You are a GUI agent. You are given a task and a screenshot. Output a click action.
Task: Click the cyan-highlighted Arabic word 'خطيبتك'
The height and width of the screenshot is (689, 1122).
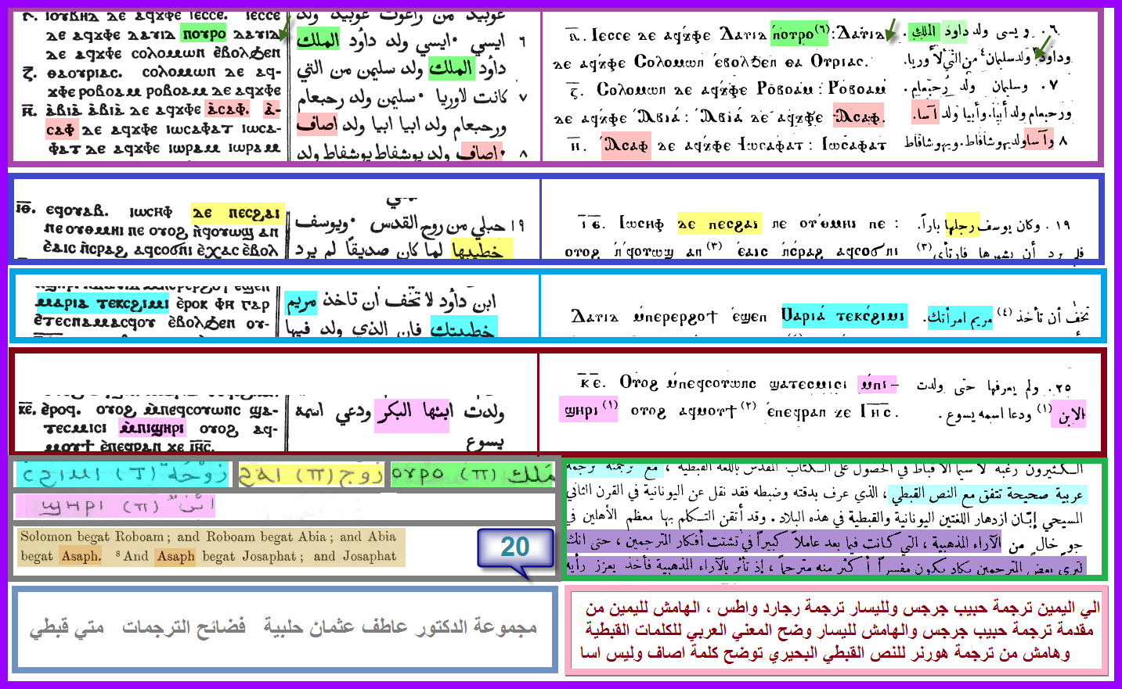pos(464,329)
